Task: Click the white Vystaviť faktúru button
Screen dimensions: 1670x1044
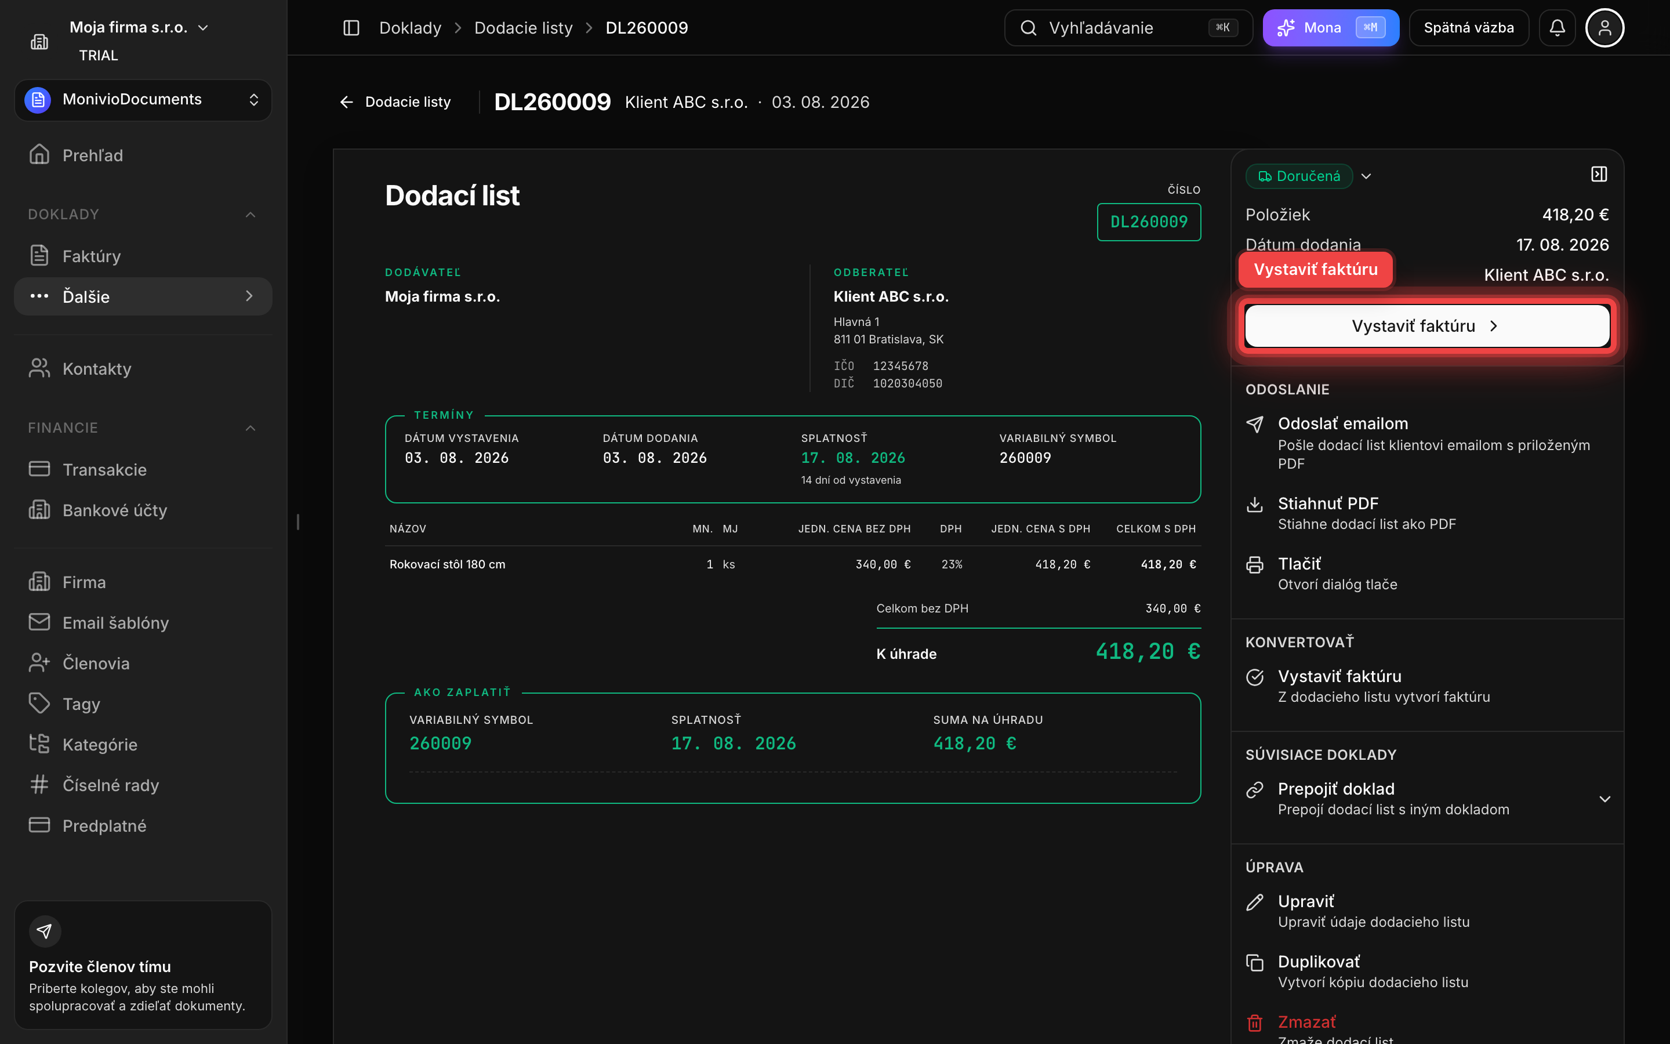Action: click(x=1427, y=326)
